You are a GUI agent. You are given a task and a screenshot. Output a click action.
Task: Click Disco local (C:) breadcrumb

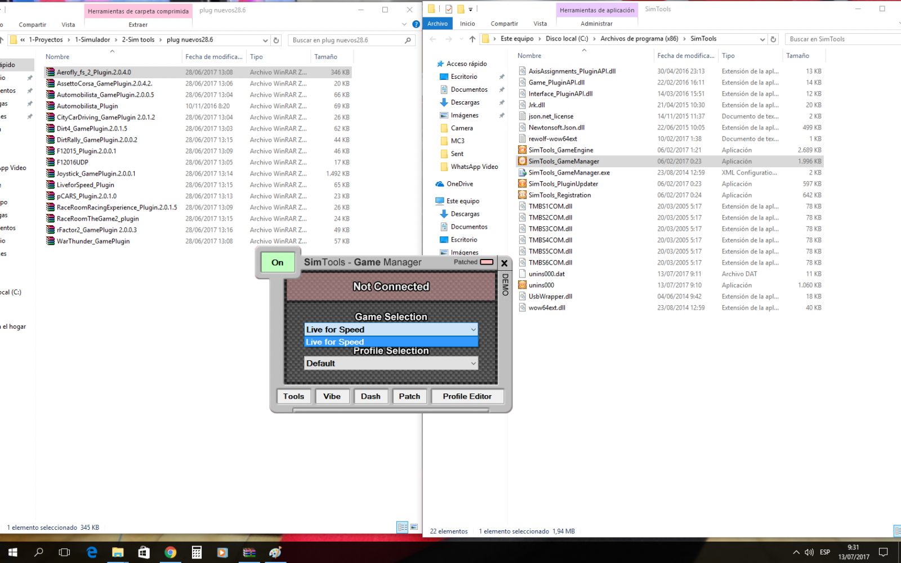tap(567, 39)
